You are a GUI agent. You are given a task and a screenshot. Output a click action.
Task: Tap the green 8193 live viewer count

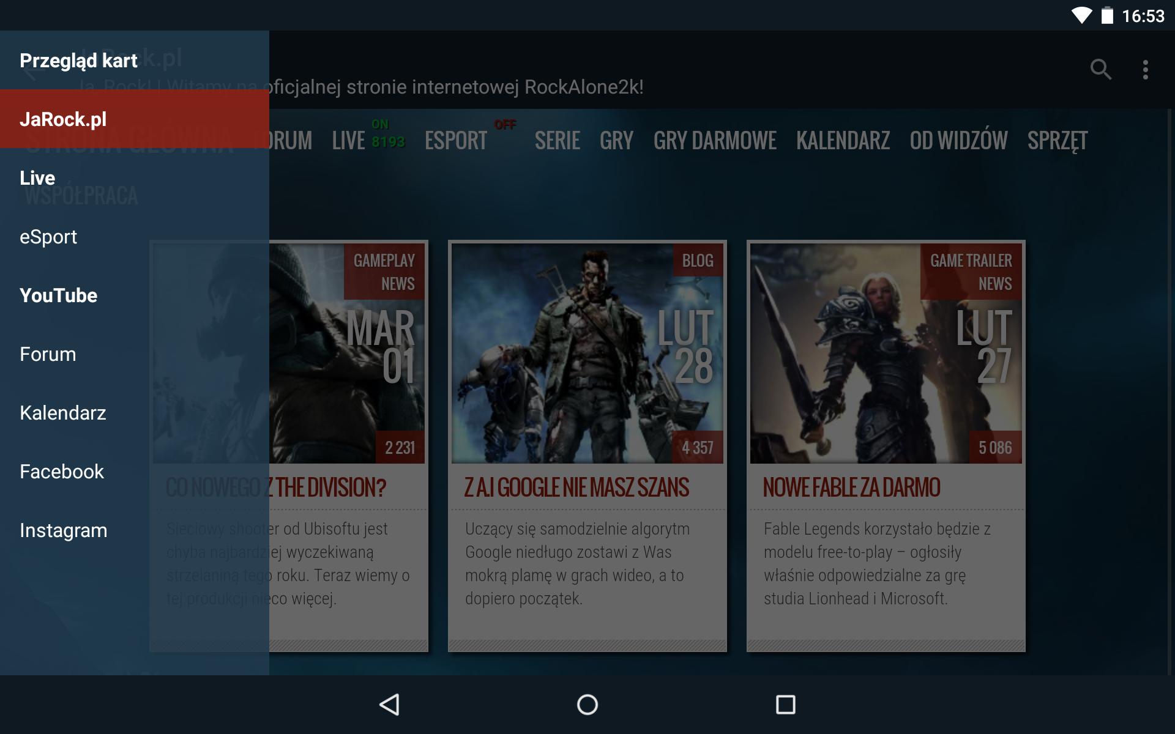coord(388,142)
